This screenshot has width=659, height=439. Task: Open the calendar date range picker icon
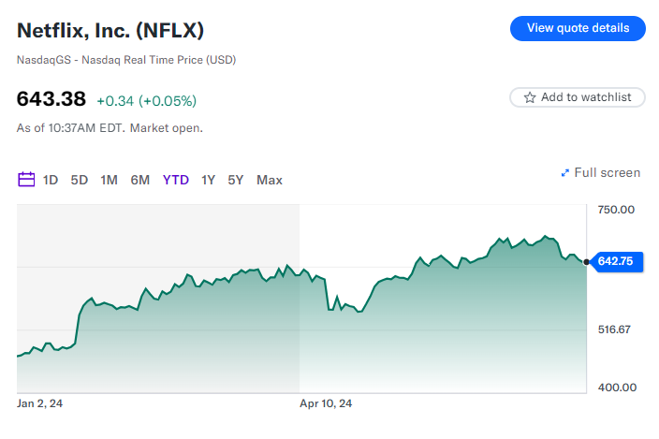tap(26, 180)
